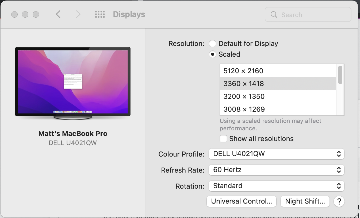Minimize the Displays window

click(x=25, y=14)
